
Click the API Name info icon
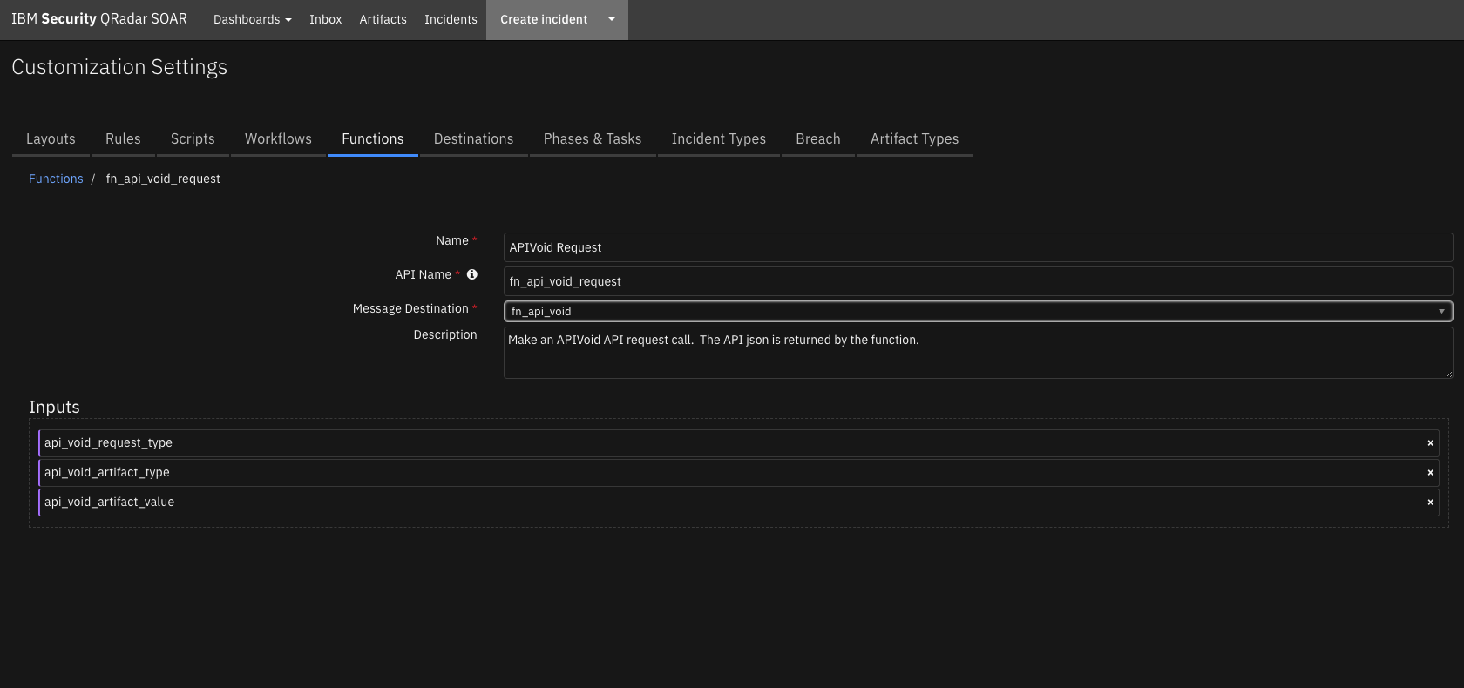coord(472,274)
